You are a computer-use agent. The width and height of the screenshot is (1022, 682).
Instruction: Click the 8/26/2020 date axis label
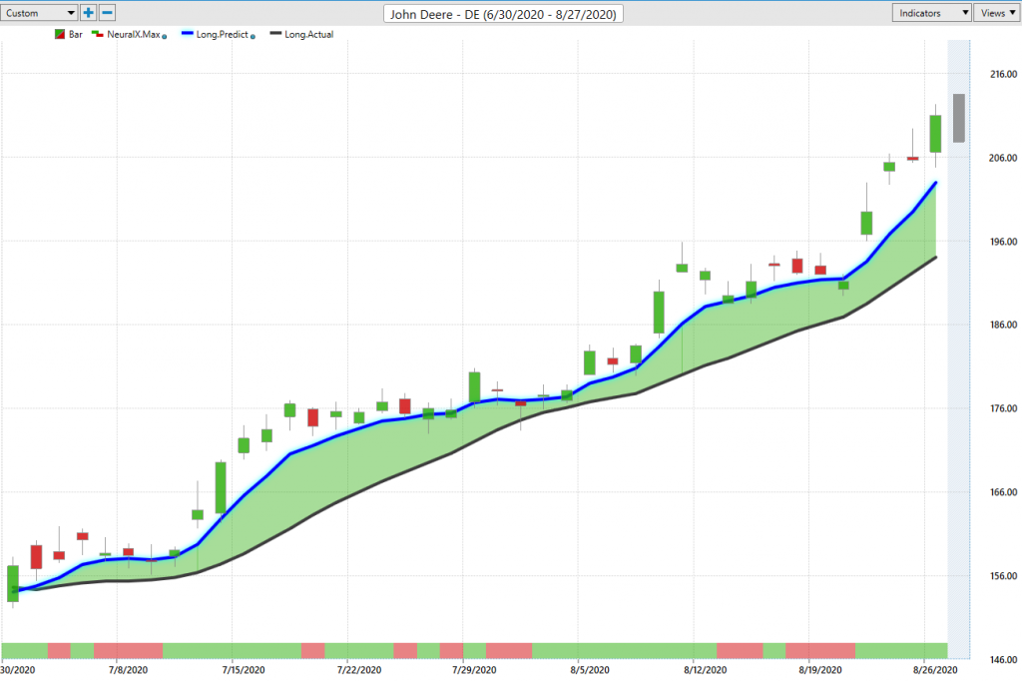click(x=935, y=670)
